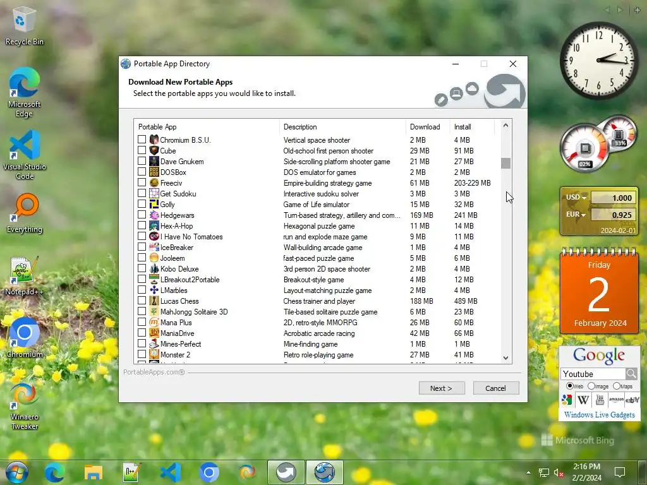The image size is (647, 485).
Task: Sort by Install column header
Action: pyautogui.click(x=472, y=127)
